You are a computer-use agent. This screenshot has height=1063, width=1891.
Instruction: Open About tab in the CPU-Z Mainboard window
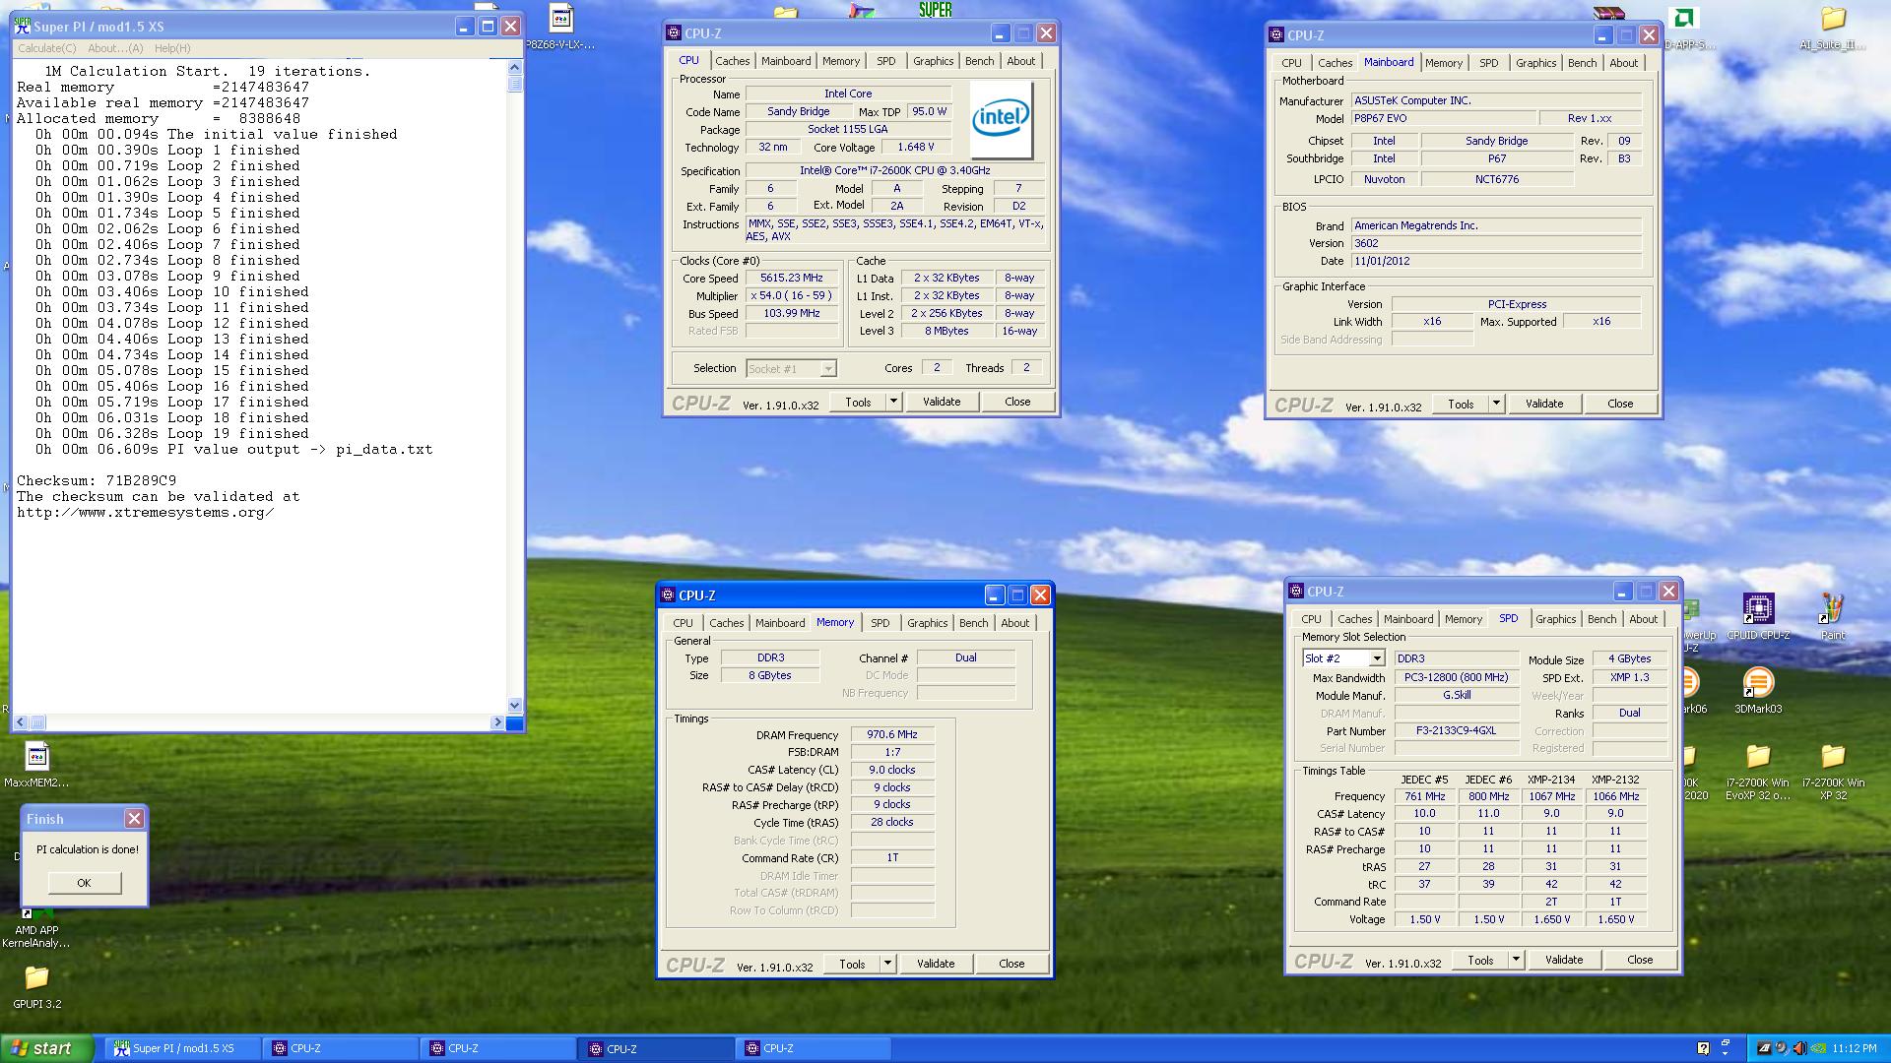(1623, 63)
